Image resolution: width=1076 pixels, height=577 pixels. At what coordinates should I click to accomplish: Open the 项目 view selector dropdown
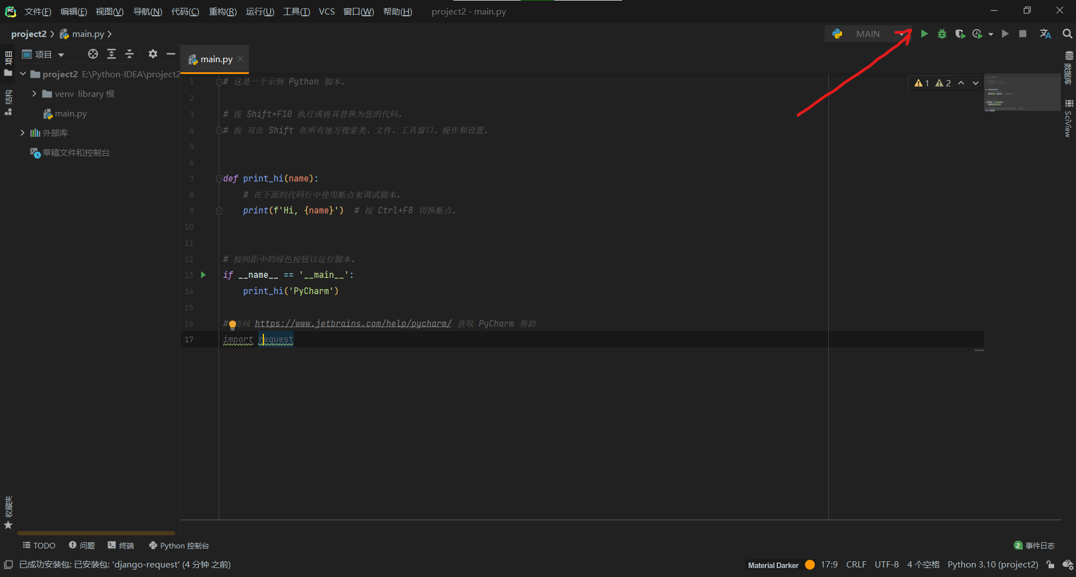43,54
